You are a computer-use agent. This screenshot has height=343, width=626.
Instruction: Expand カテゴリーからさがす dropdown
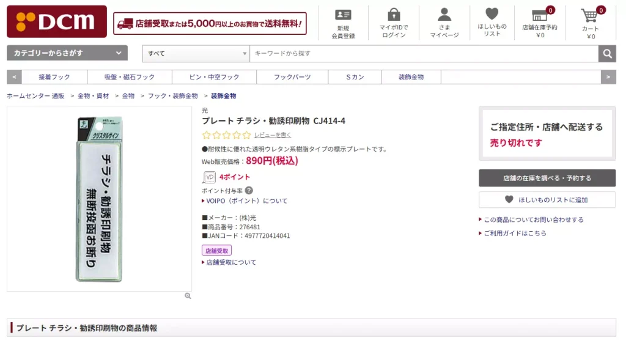67,53
